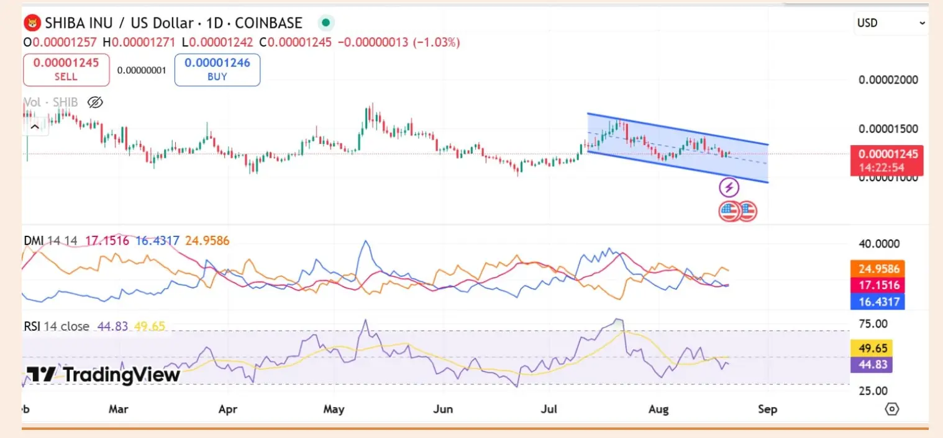Open chart settings gear icon by the time axis

pyautogui.click(x=892, y=409)
